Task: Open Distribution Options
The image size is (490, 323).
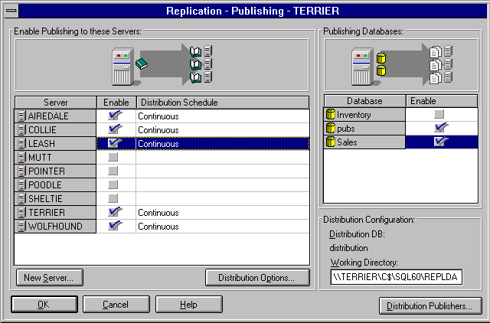Action: coord(251,277)
